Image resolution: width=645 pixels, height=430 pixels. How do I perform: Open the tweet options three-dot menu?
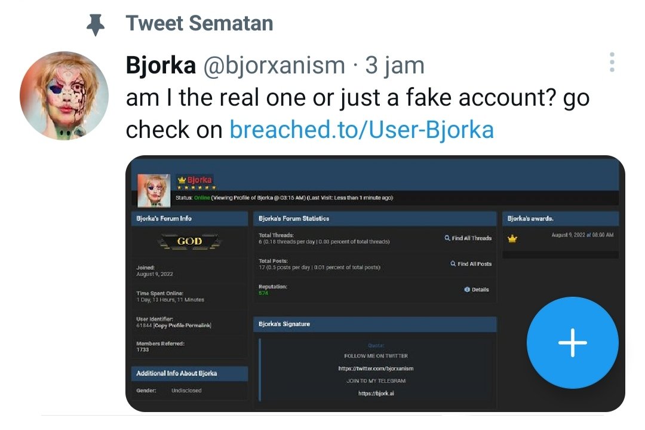[x=612, y=62]
